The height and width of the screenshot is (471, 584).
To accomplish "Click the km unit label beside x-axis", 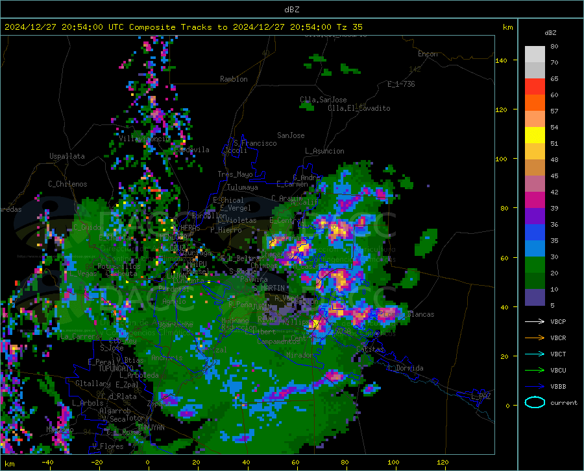I will click(x=9, y=464).
